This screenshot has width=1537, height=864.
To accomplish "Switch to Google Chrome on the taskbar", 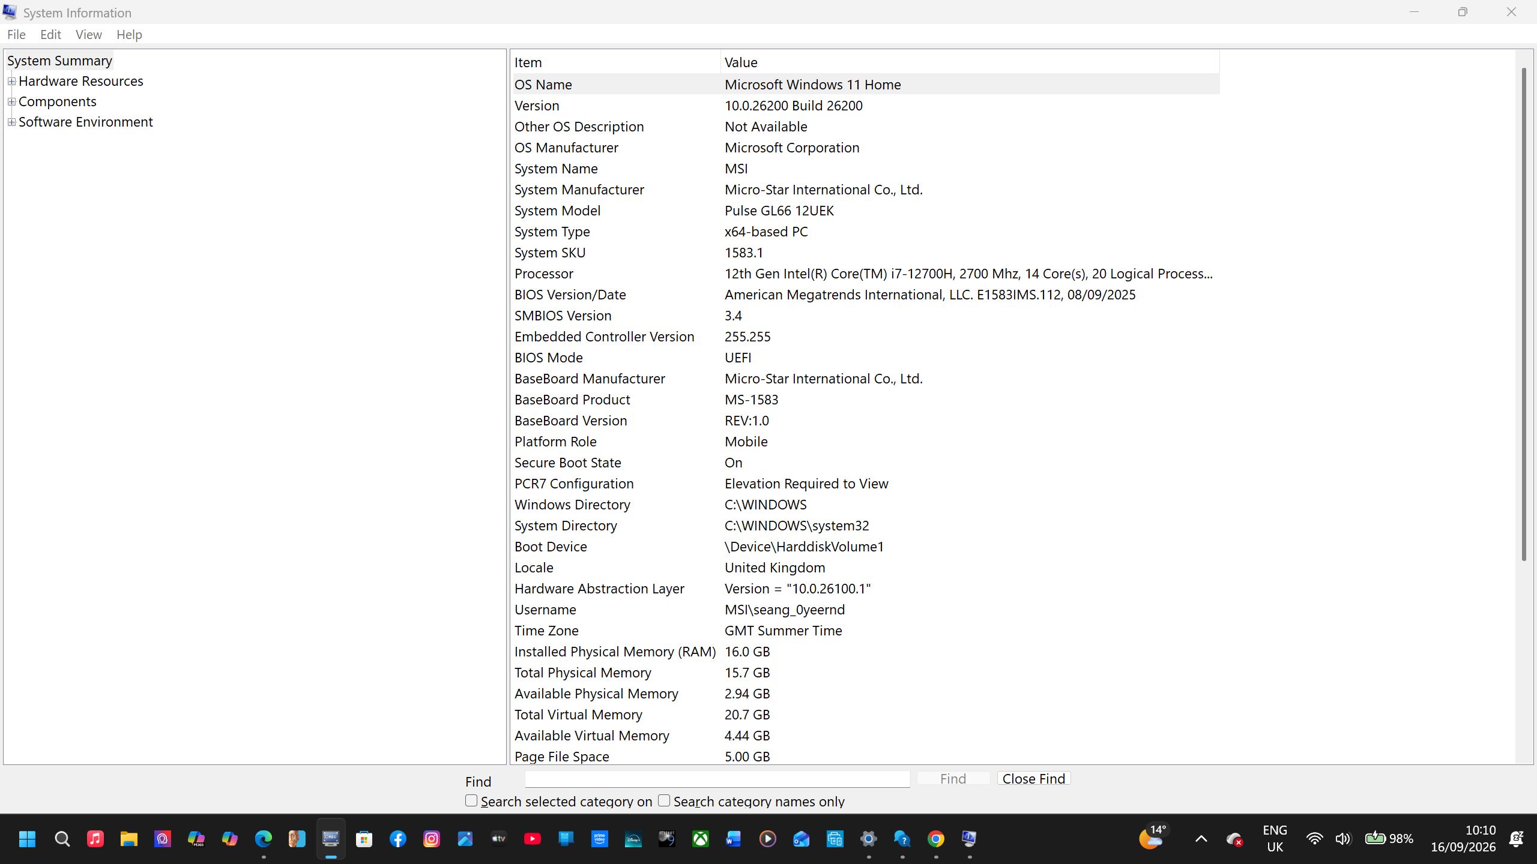I will click(936, 839).
